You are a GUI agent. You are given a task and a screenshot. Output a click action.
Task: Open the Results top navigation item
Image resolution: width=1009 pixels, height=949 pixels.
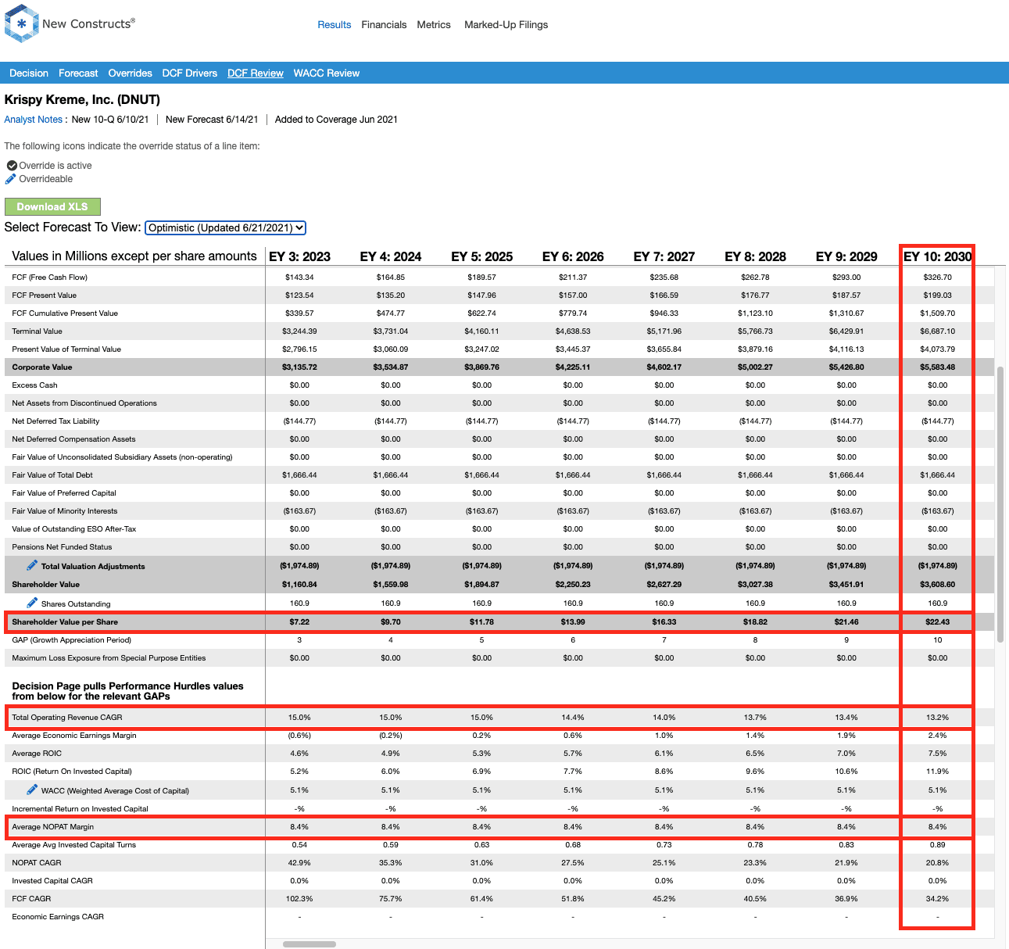pos(335,25)
